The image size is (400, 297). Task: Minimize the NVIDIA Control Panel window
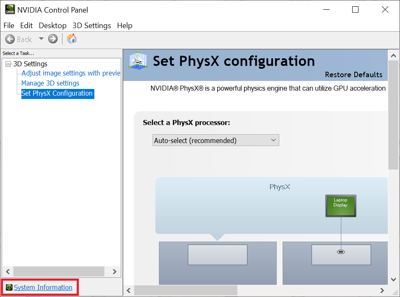[326, 10]
